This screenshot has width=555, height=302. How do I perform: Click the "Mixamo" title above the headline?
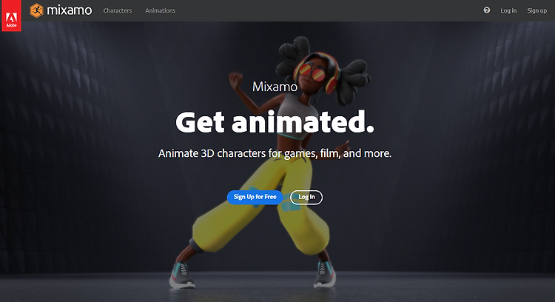(x=275, y=87)
